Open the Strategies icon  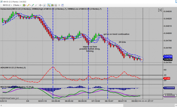click(59, 5)
